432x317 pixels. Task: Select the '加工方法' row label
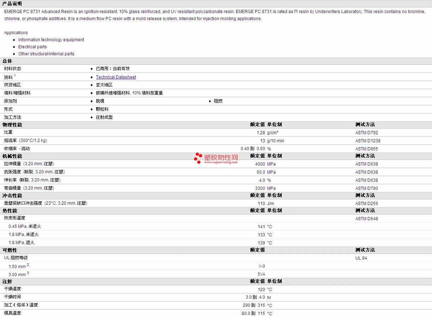pos(12,117)
